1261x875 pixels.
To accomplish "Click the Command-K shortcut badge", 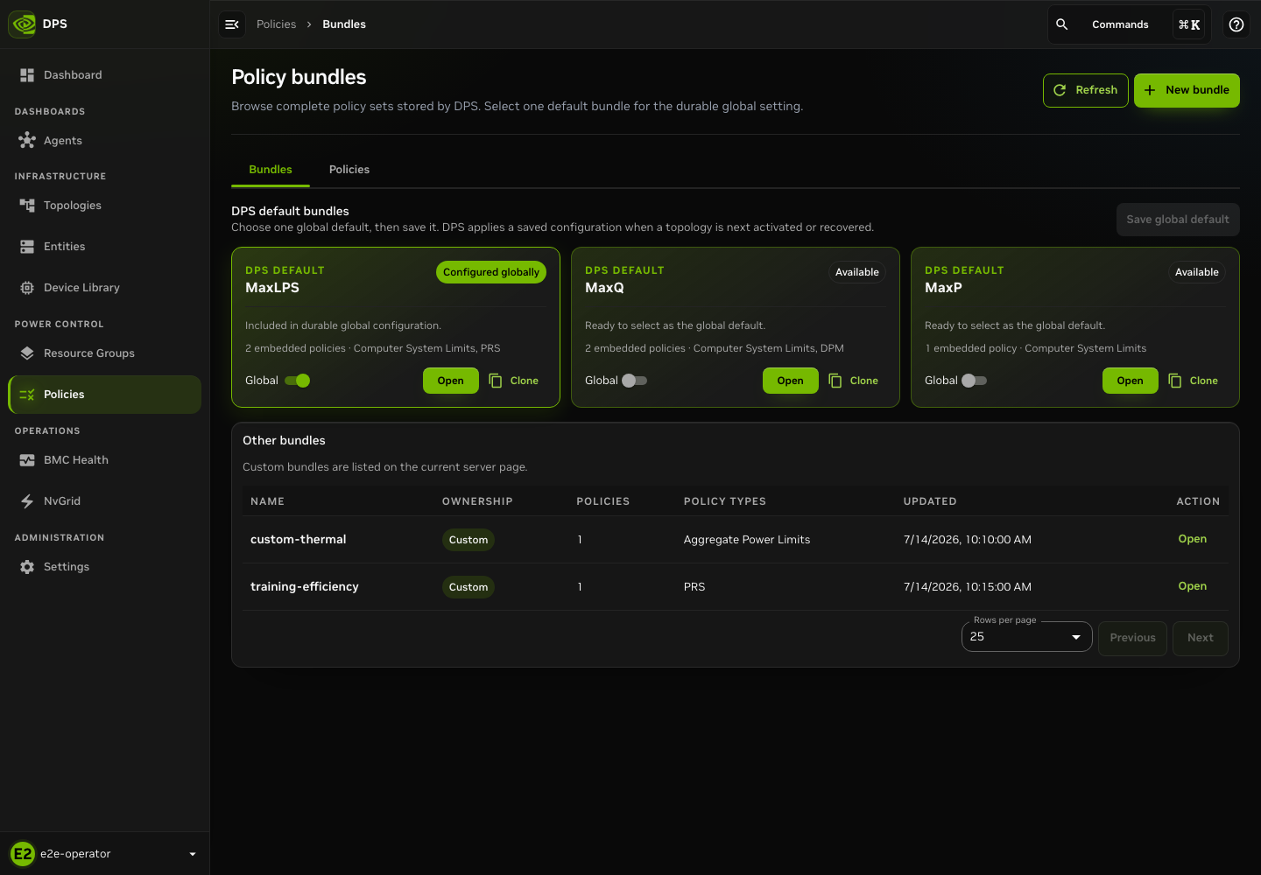I will [1189, 24].
